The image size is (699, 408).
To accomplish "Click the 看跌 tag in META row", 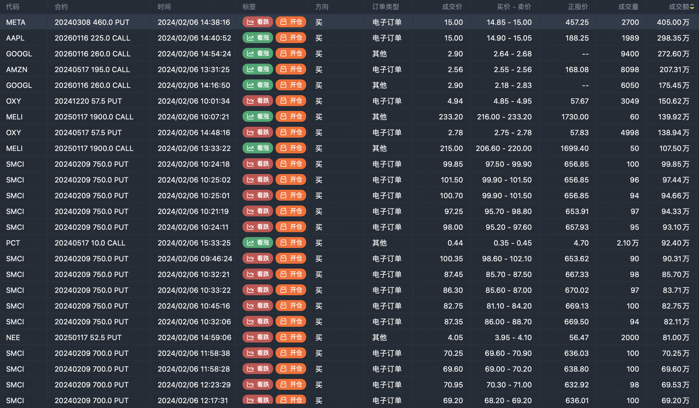I will (258, 22).
